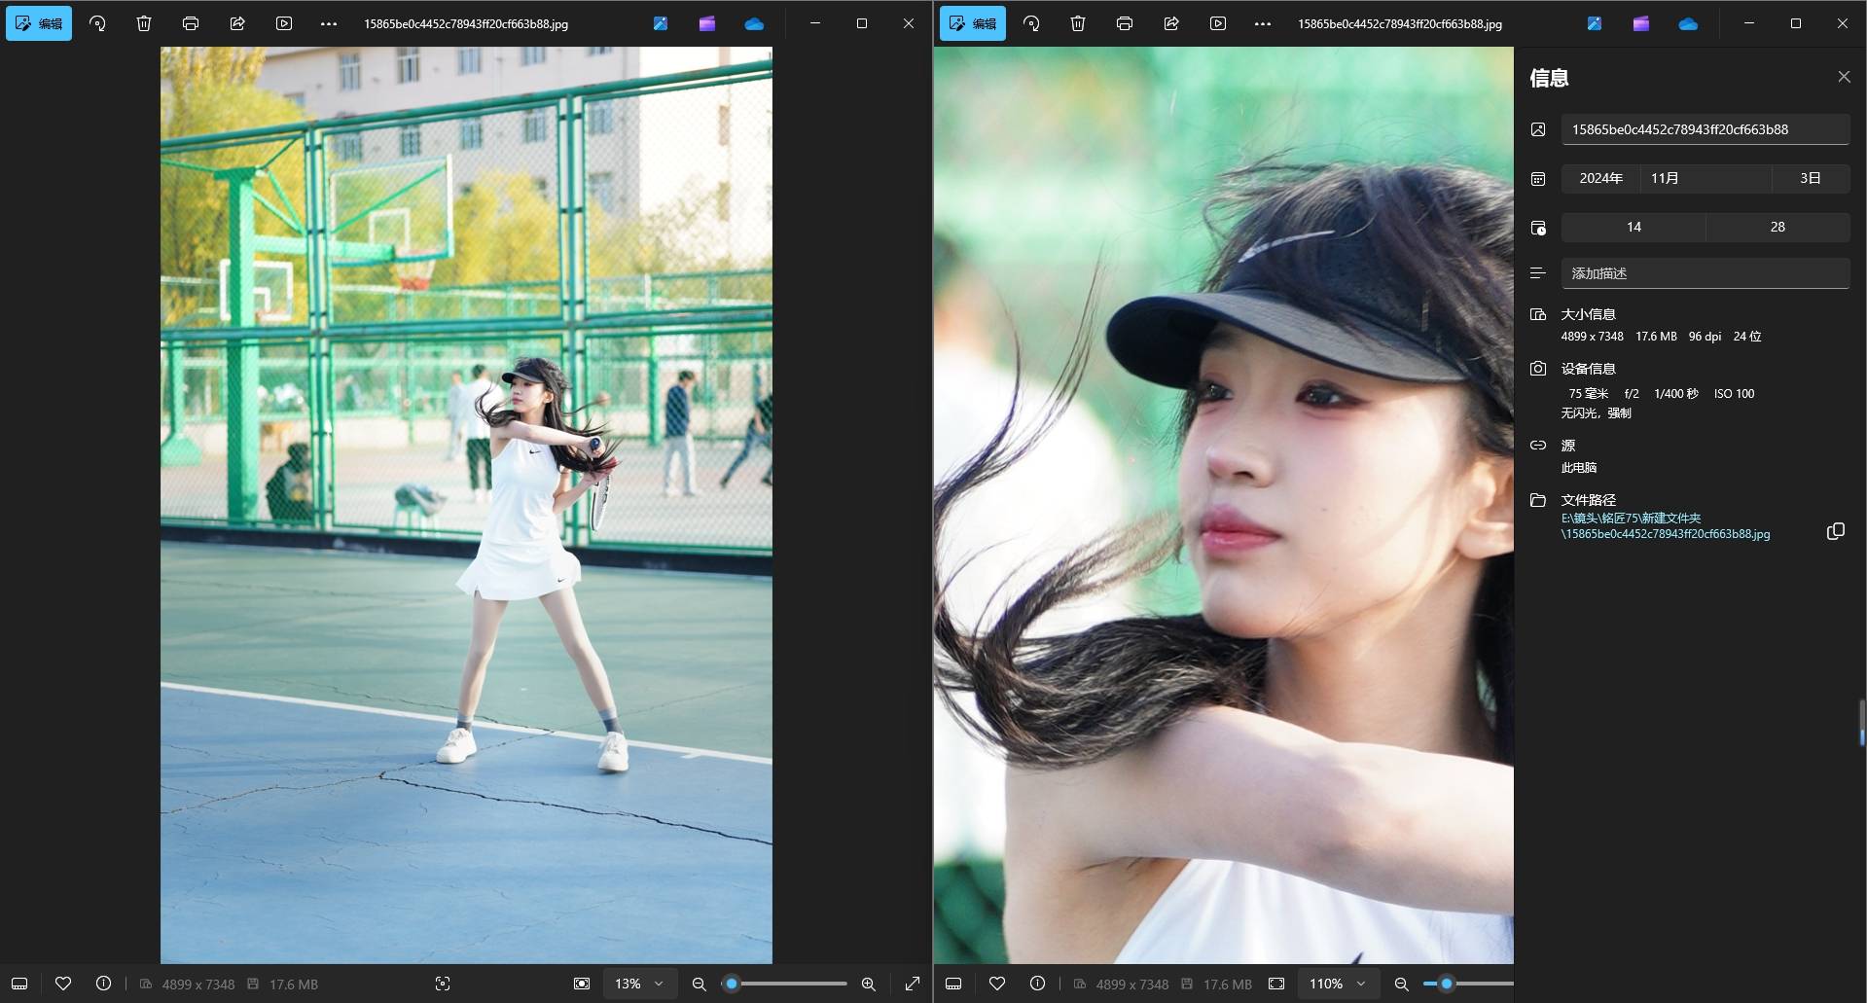Click the OneDrive cloud icon in the 110% window
1867x1003 pixels.
click(x=1688, y=23)
